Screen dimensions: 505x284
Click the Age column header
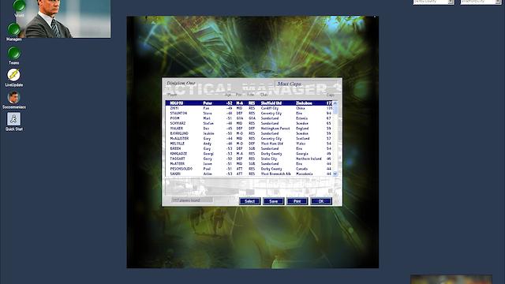(228, 95)
